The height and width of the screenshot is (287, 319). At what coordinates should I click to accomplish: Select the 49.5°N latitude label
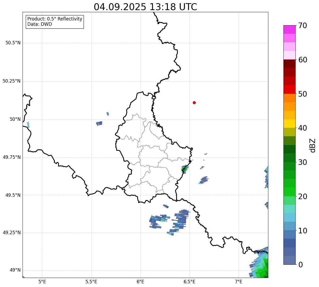[x=13, y=195]
